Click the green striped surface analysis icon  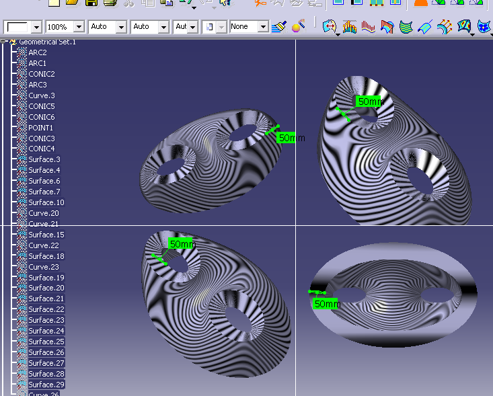(x=406, y=27)
